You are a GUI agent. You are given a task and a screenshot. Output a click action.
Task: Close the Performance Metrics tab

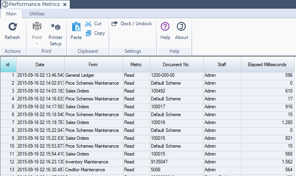coord(65,4)
